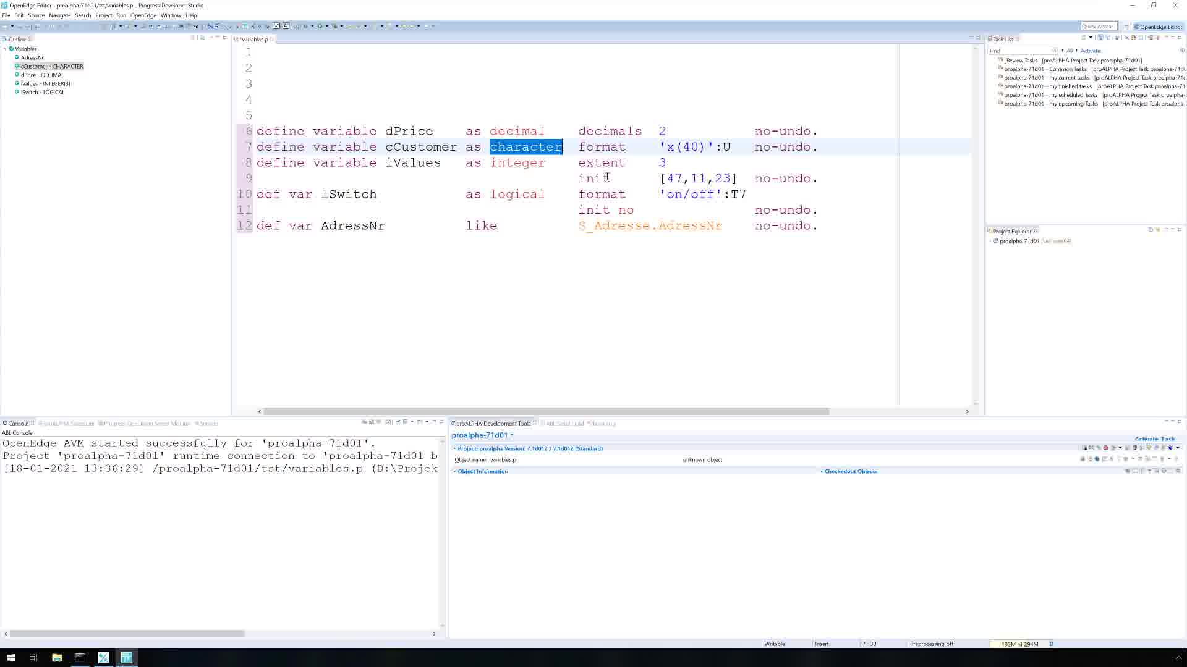Click the console horizontal scrollbar
Viewport: 1187px width, 667px height.
coord(127,634)
